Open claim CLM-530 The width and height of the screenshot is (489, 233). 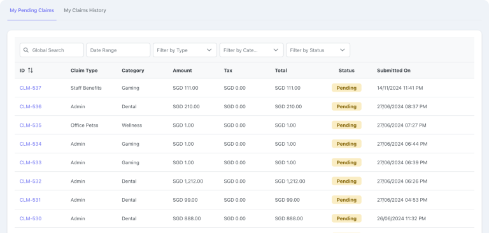(x=31, y=218)
